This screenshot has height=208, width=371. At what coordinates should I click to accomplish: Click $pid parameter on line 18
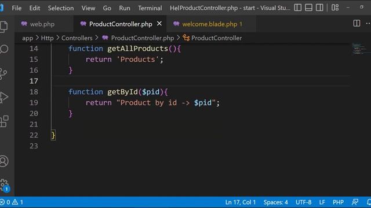151,92
